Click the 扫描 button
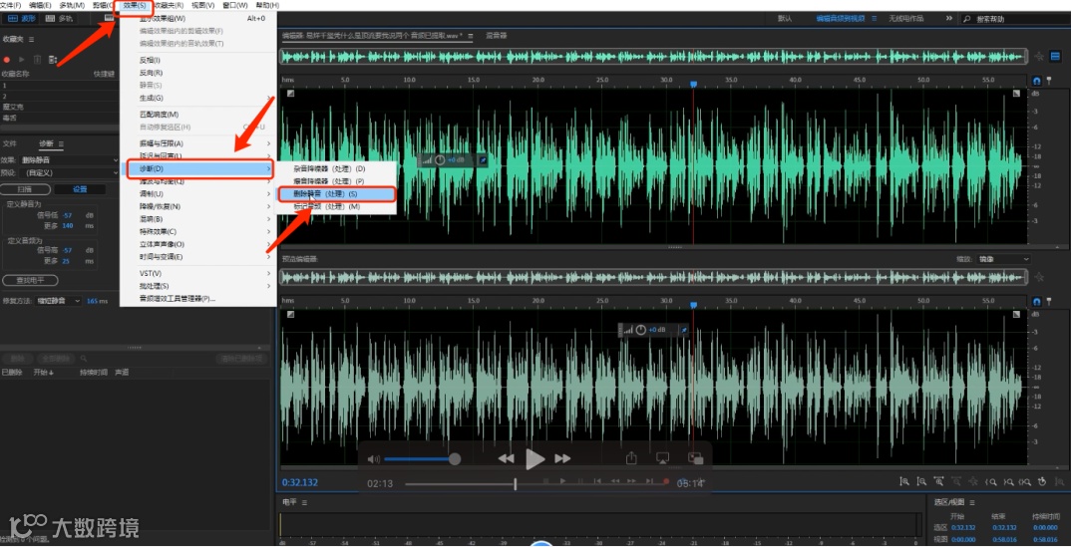 [25, 189]
